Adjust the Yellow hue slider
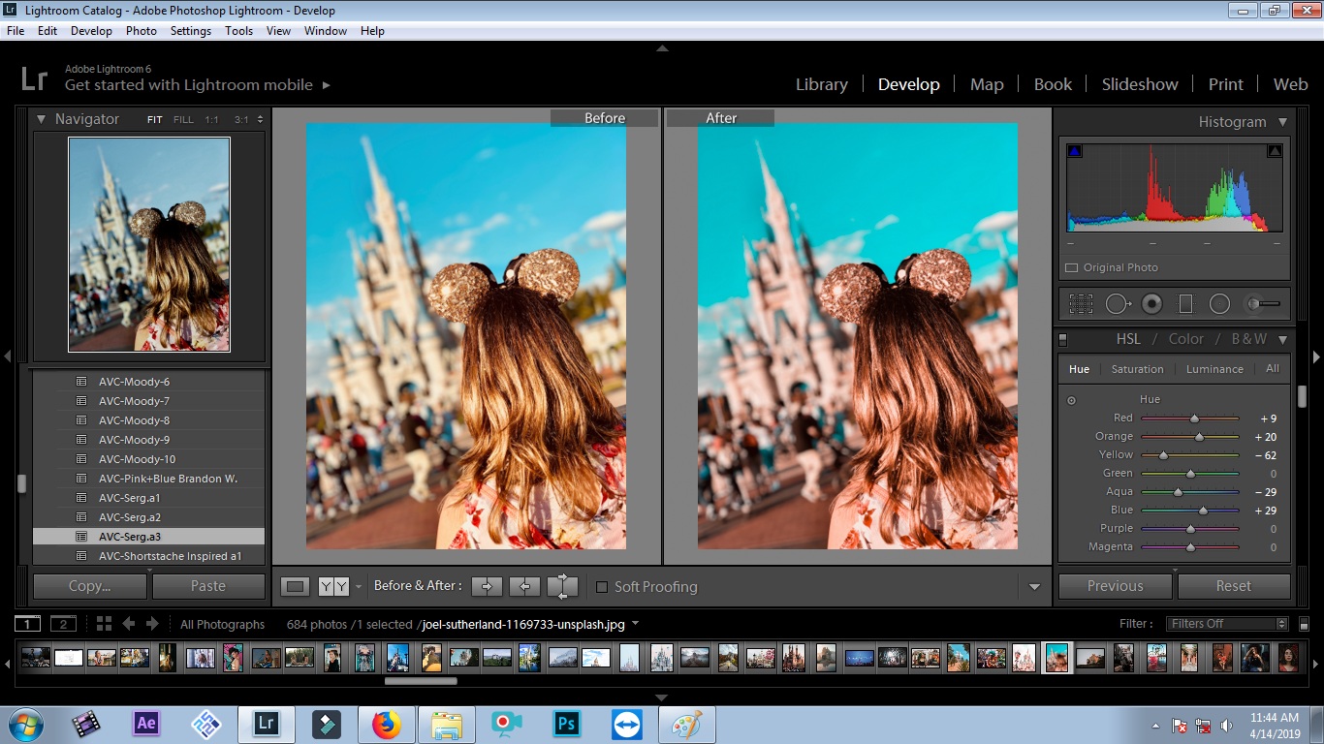This screenshot has width=1324, height=744. point(1163,455)
